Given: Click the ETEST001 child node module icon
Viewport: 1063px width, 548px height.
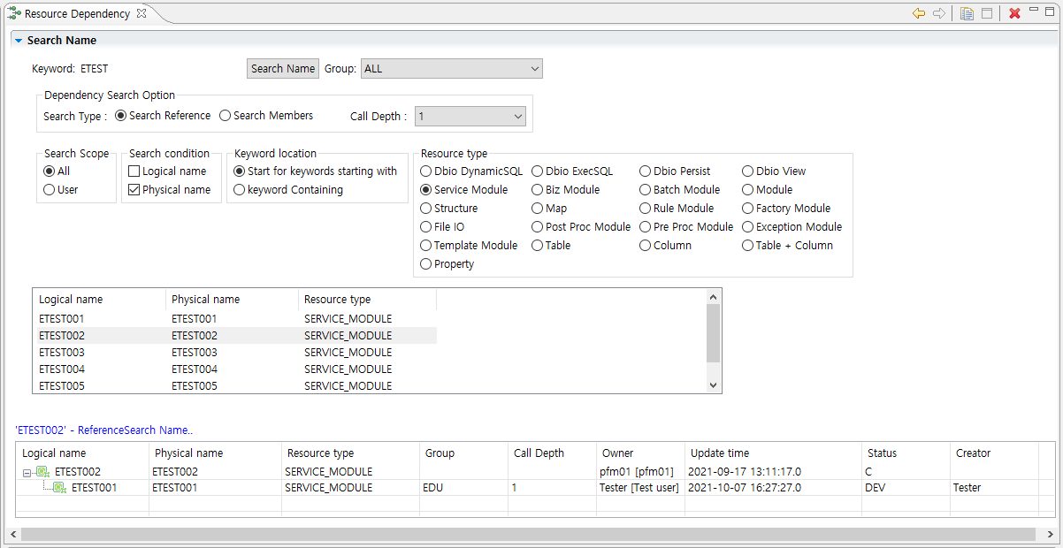Looking at the screenshot, I should point(59,488).
